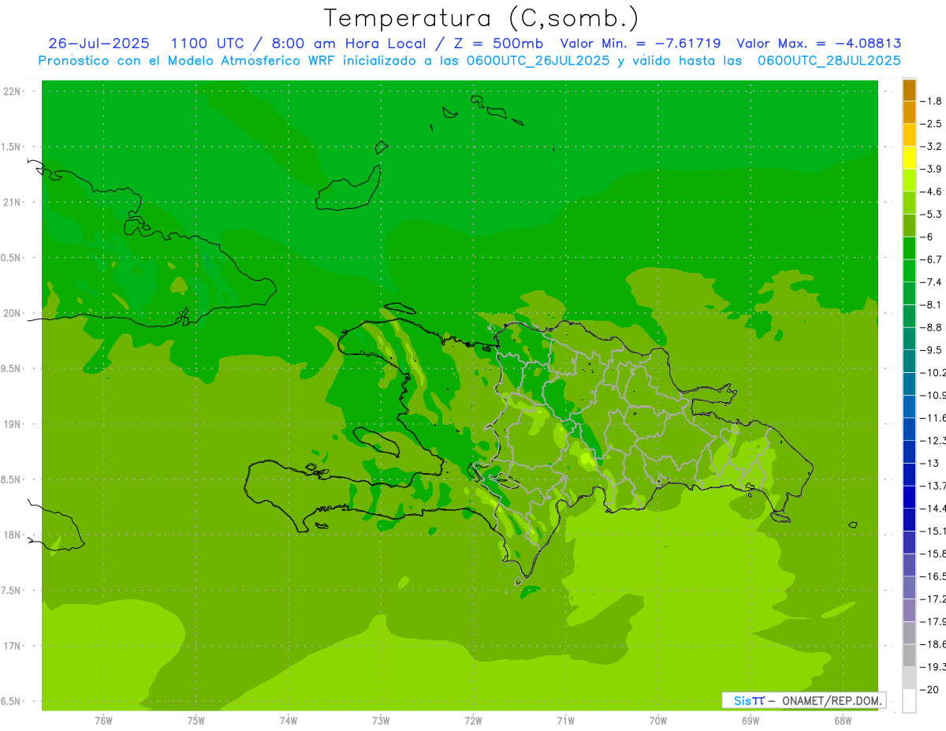
Task: Click the "75W" longitude label
Action: click(196, 720)
